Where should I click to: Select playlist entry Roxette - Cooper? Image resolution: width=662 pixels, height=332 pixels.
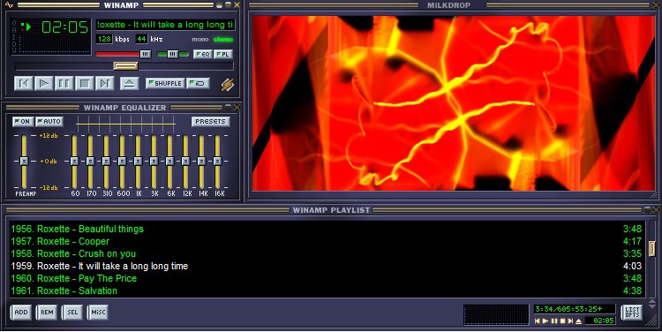(x=326, y=241)
